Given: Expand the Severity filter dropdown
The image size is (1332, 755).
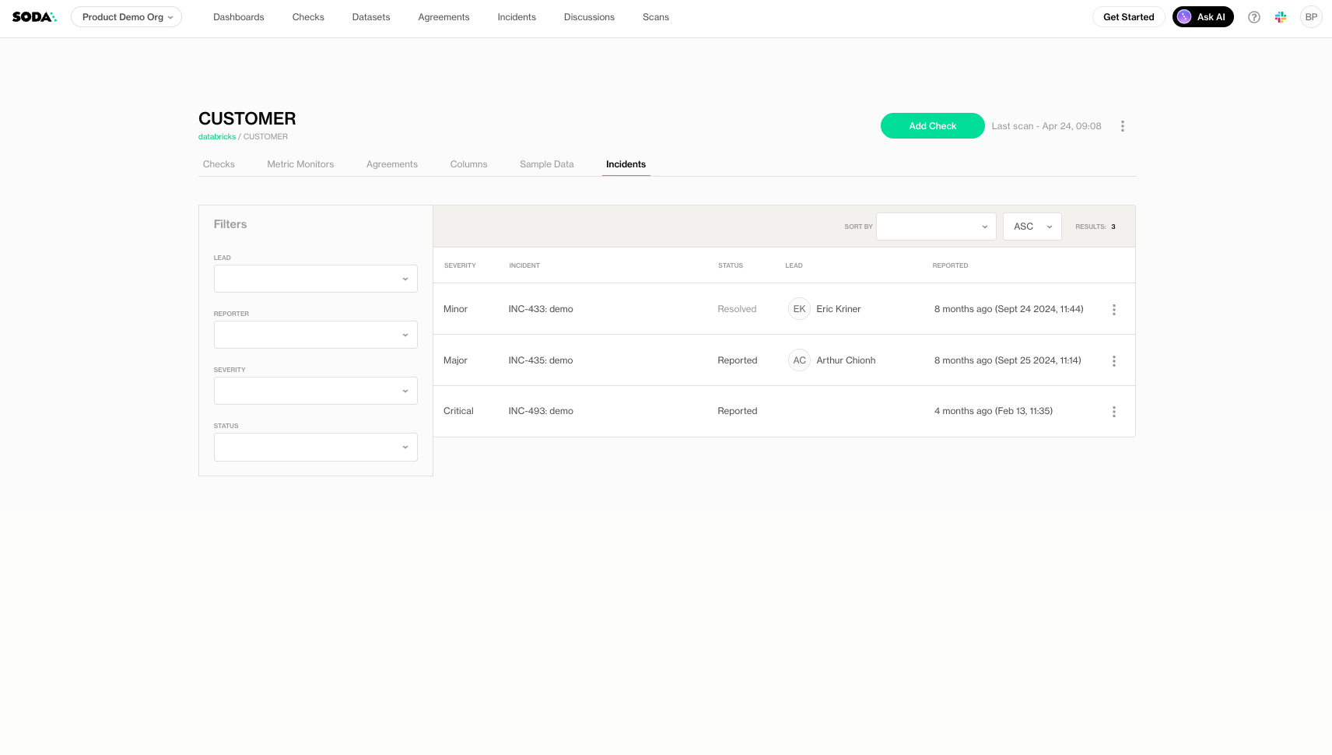Looking at the screenshot, I should point(315,391).
